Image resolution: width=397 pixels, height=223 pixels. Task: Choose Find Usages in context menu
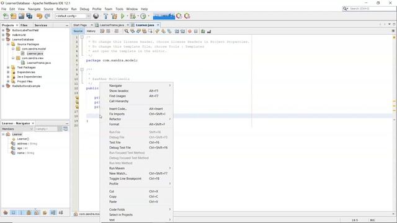pyautogui.click(x=137, y=96)
